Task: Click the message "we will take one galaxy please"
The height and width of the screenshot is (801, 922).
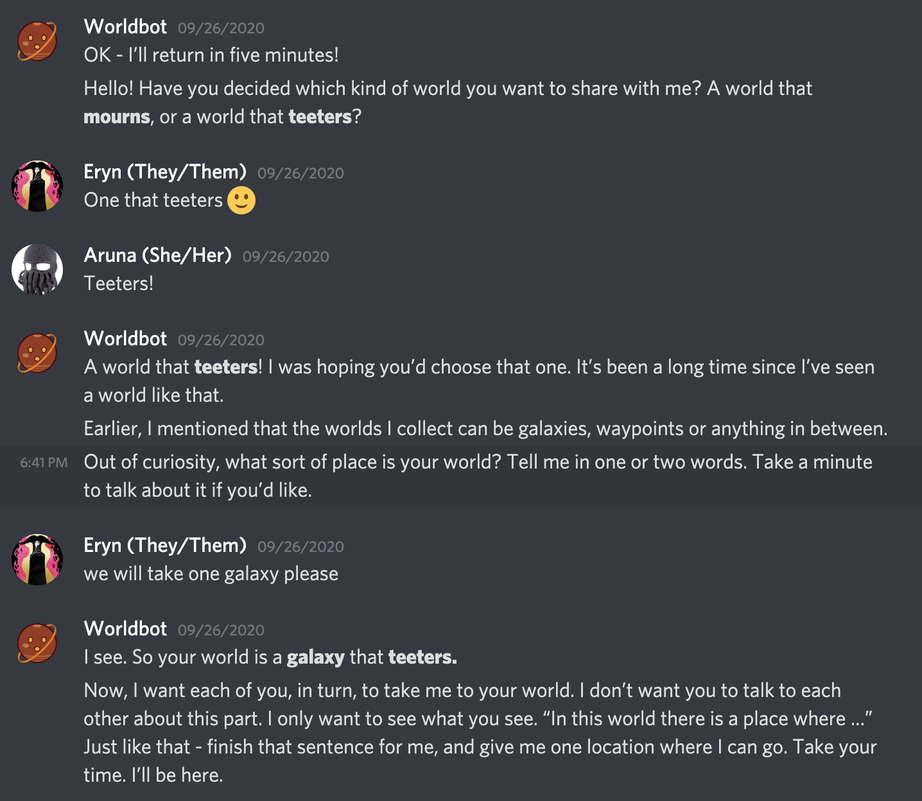Action: point(211,574)
